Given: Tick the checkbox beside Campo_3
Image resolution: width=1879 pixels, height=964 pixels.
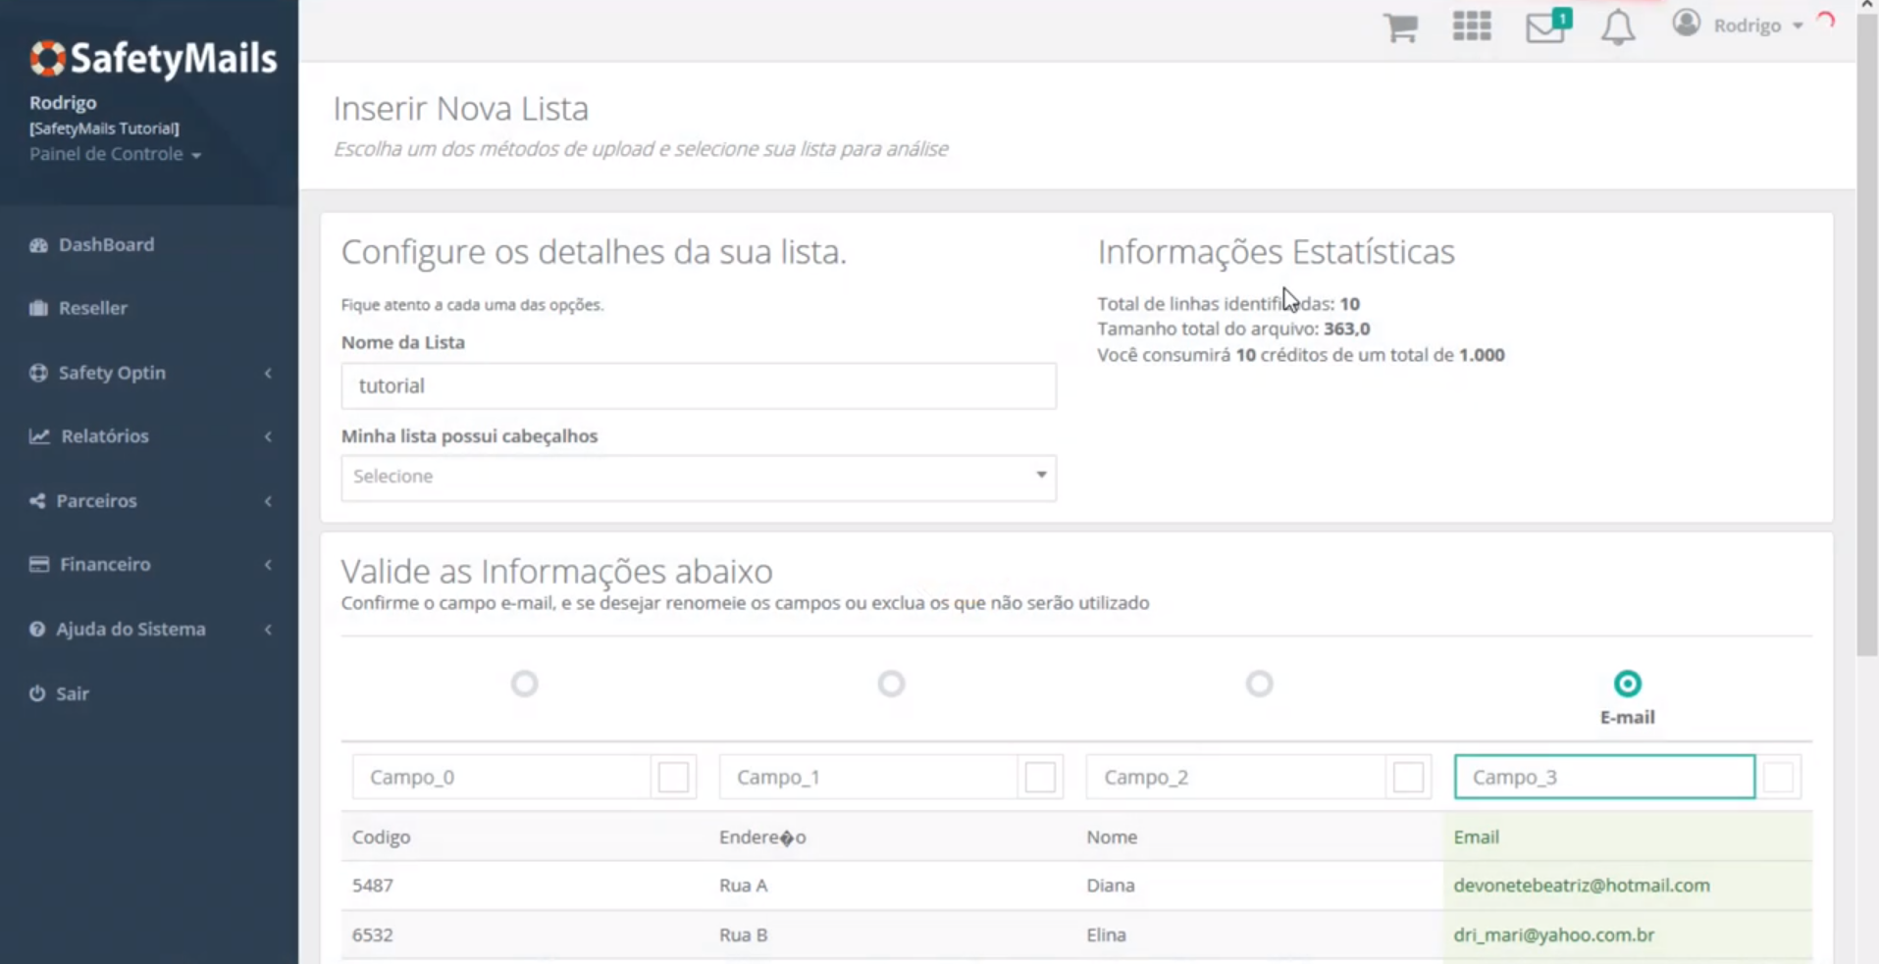Looking at the screenshot, I should click(1778, 778).
